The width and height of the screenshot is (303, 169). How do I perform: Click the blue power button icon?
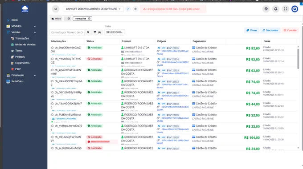[295, 9]
